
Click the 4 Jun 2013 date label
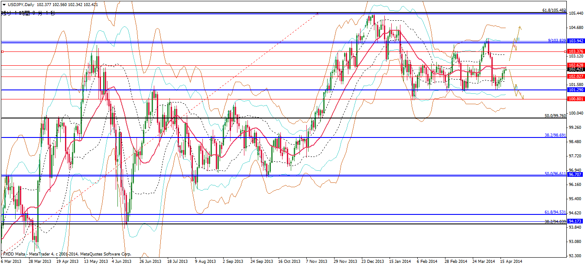tap(121, 262)
